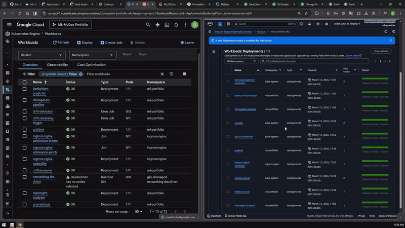Screen dimensions: 405x228
Task: Check the select-all workloads checkbox
Action: 24,82
